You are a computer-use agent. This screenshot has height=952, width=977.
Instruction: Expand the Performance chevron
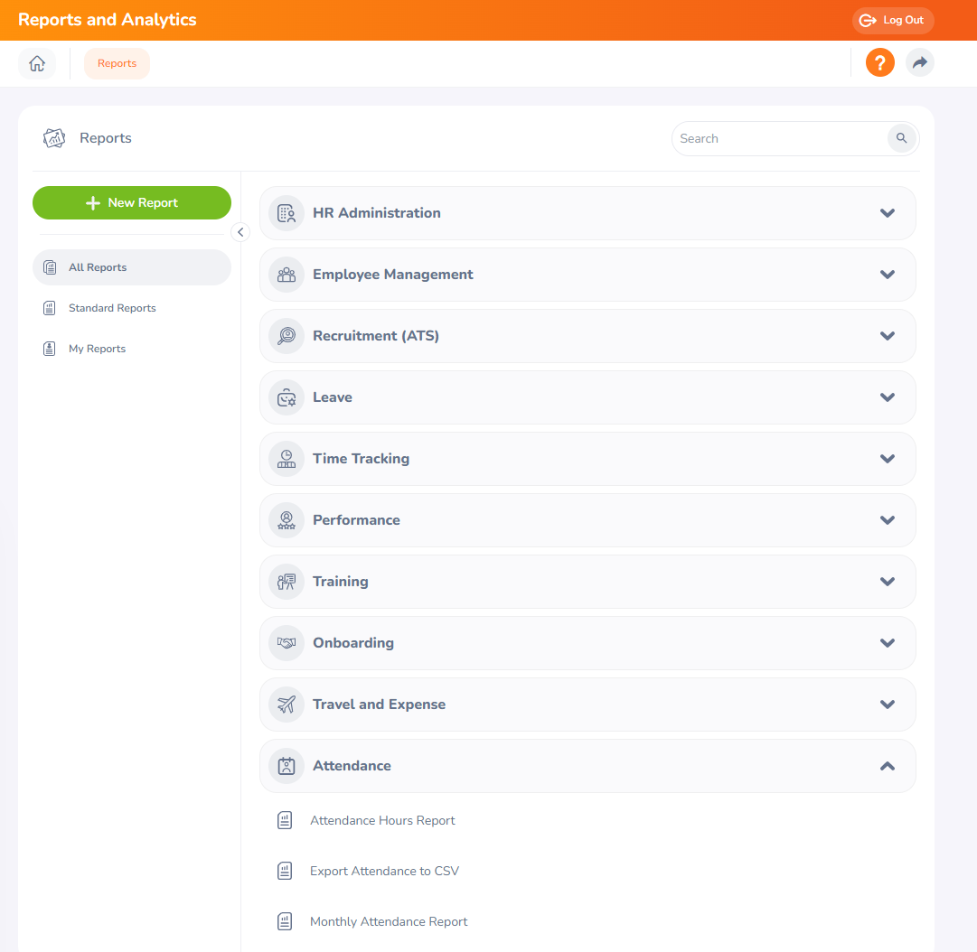888,520
